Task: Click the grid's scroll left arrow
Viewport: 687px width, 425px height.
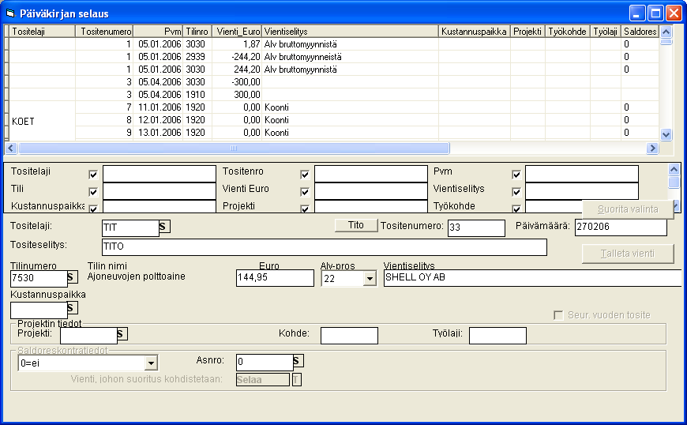Action: click(x=11, y=148)
